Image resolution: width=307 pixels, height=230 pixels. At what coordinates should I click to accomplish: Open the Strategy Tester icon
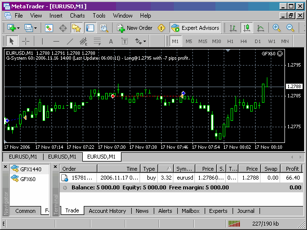[x=104, y=28]
